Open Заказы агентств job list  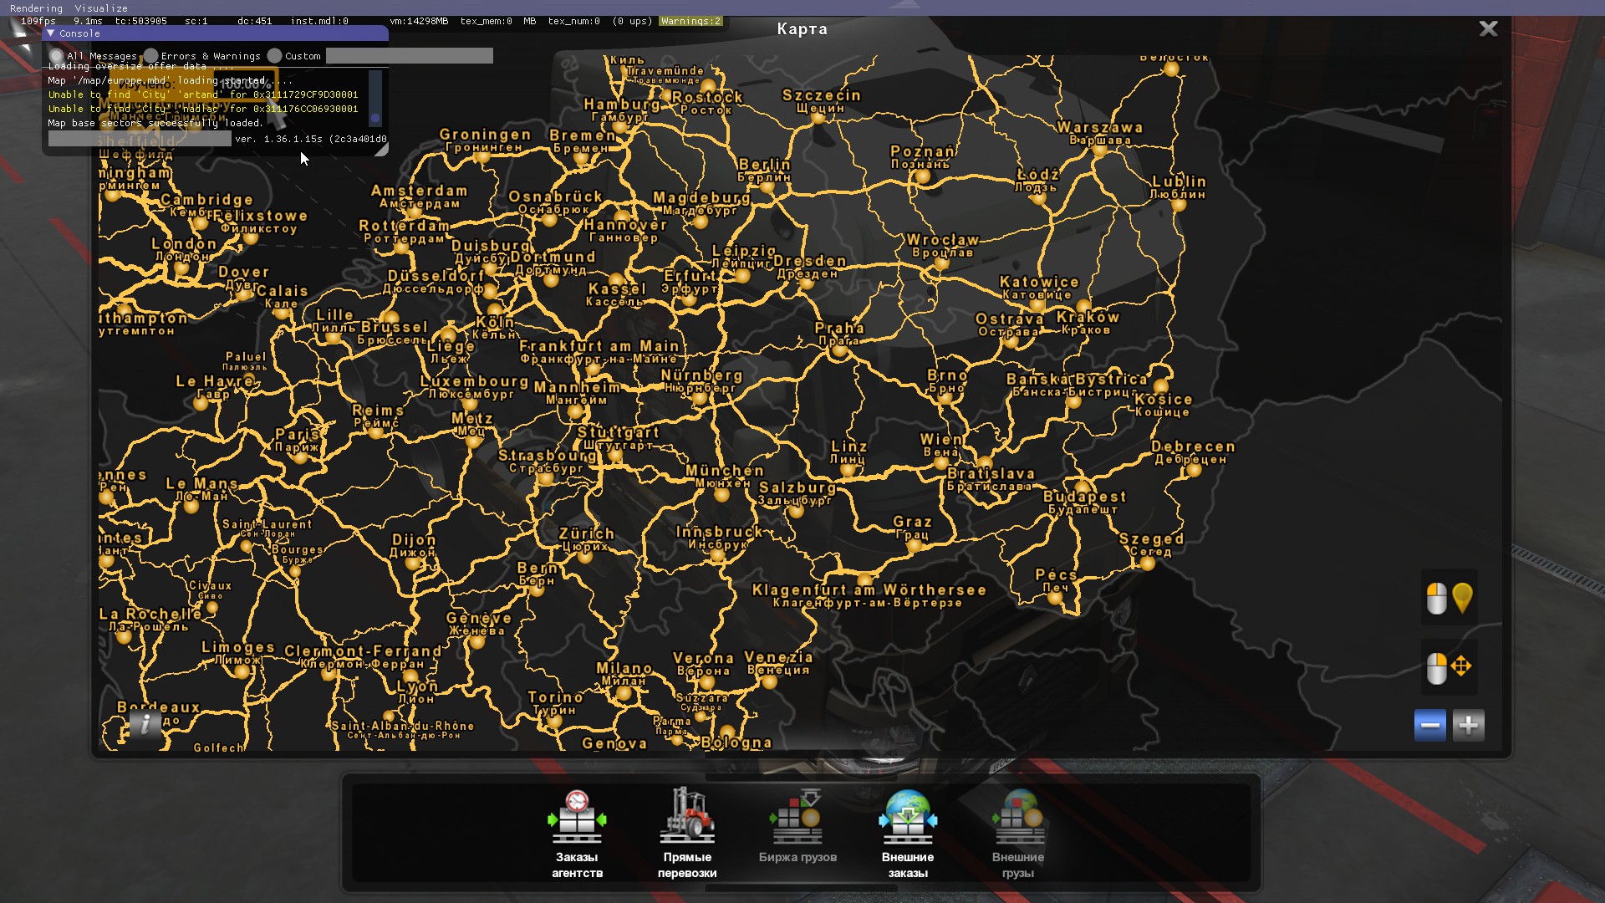point(577,834)
